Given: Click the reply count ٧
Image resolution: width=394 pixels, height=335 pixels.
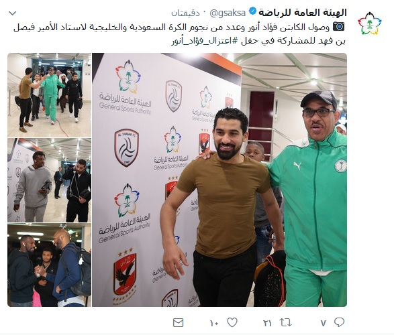Looking at the screenshot, I should pyautogui.click(x=323, y=324).
